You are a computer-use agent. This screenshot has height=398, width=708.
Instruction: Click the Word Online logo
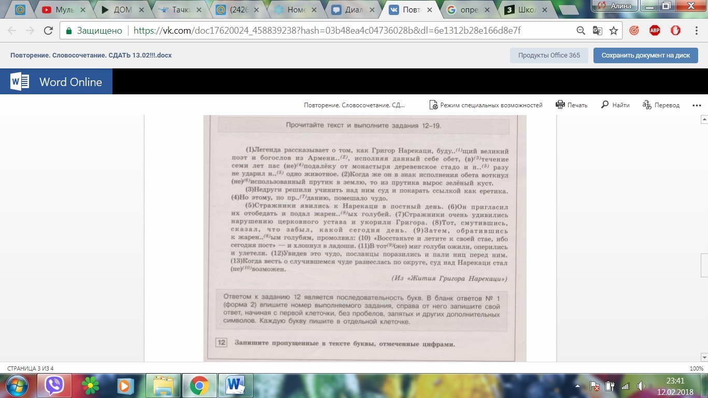click(56, 82)
